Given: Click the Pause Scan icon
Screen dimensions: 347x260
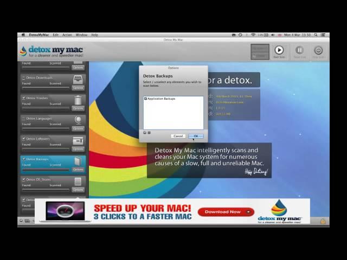Looking at the screenshot, I should point(299,50).
